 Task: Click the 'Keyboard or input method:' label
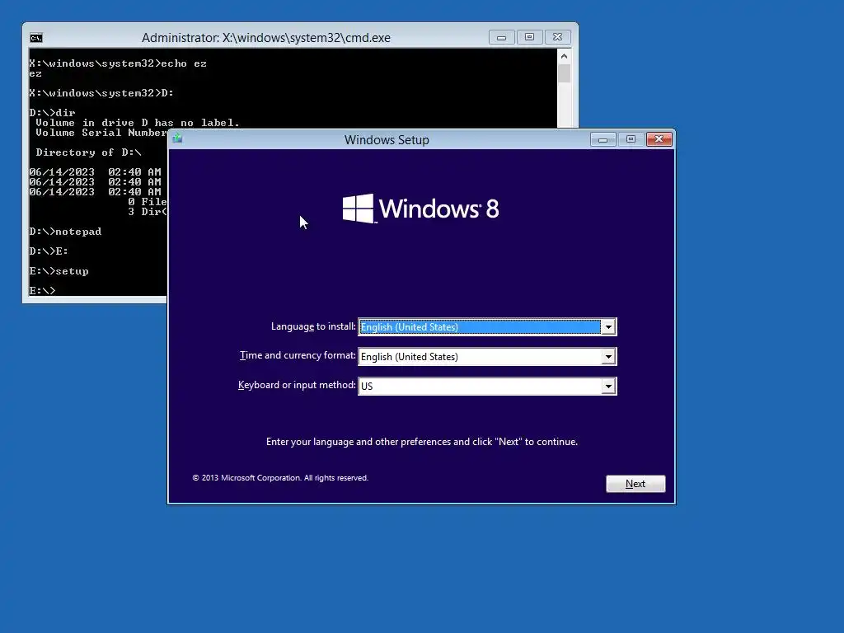pyautogui.click(x=297, y=385)
